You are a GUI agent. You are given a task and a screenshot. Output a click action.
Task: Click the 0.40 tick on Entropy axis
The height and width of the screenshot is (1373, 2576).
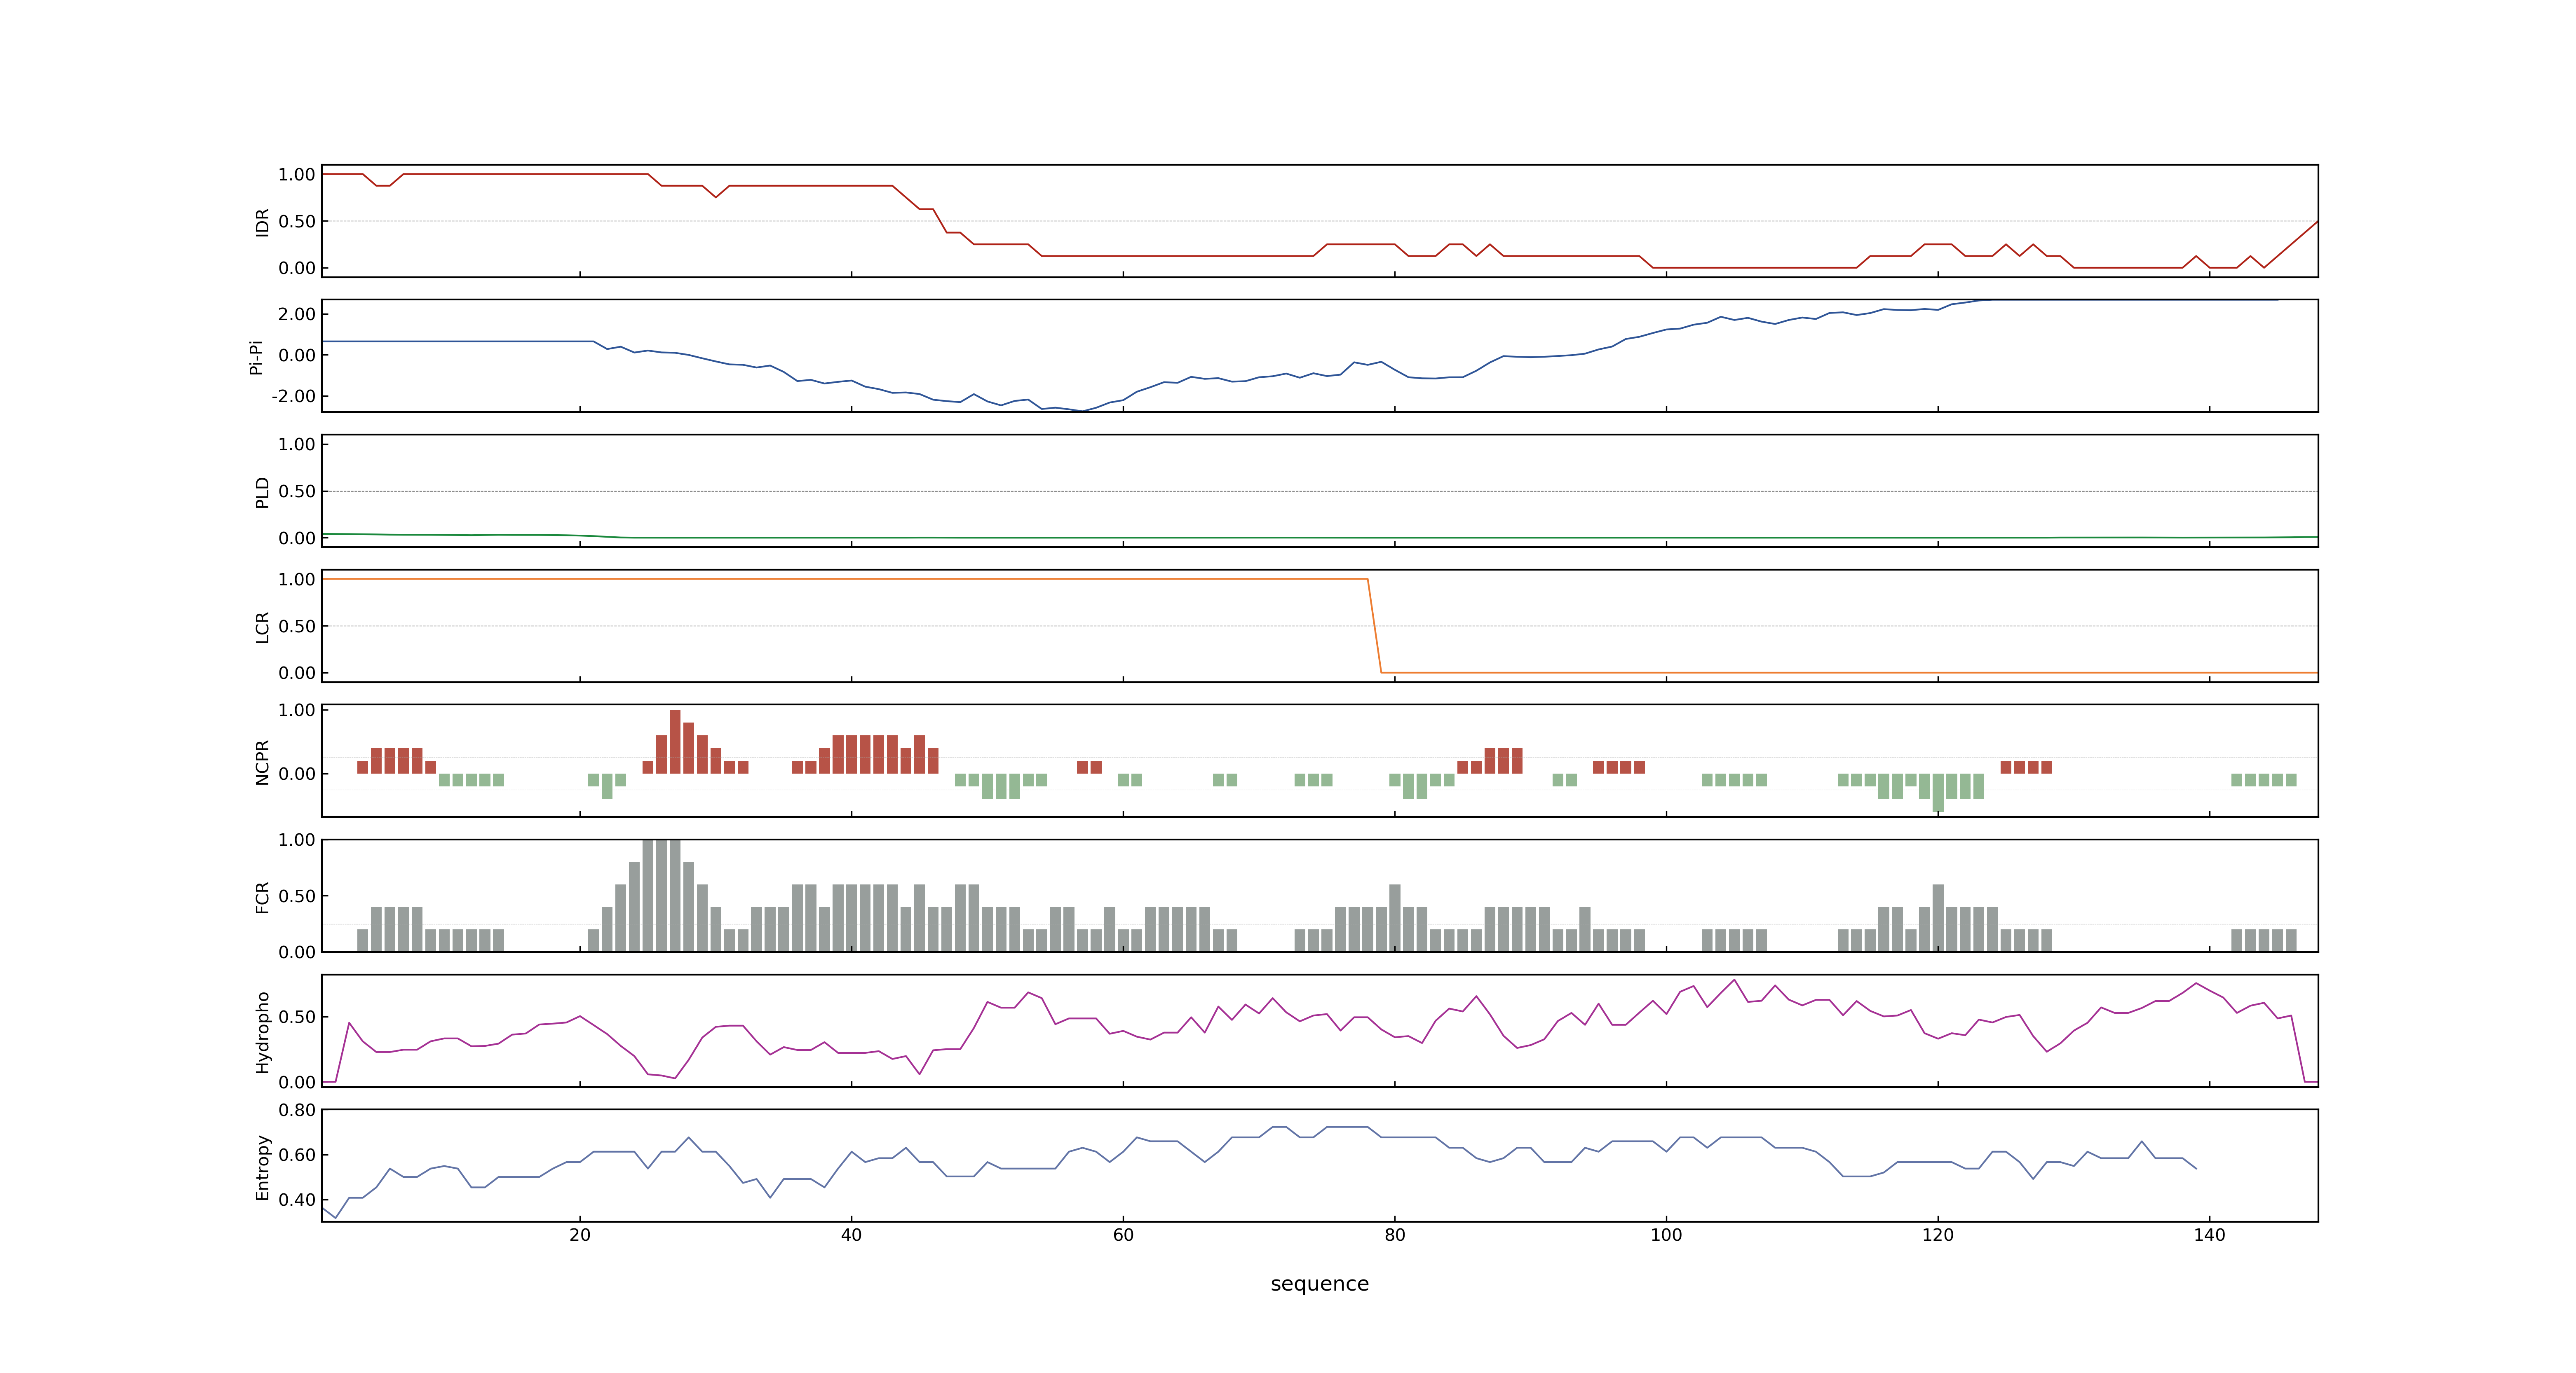tap(297, 1200)
